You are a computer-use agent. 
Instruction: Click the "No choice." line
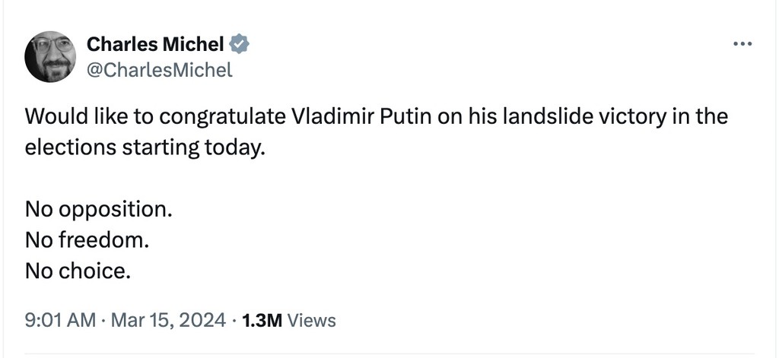[x=78, y=270]
